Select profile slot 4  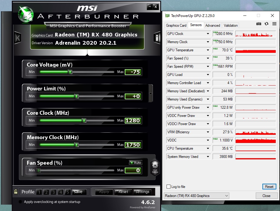[61, 192]
